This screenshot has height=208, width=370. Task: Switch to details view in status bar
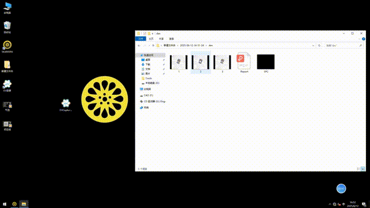pos(358,169)
